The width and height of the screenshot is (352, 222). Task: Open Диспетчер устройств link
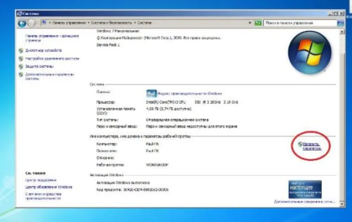click(x=44, y=50)
